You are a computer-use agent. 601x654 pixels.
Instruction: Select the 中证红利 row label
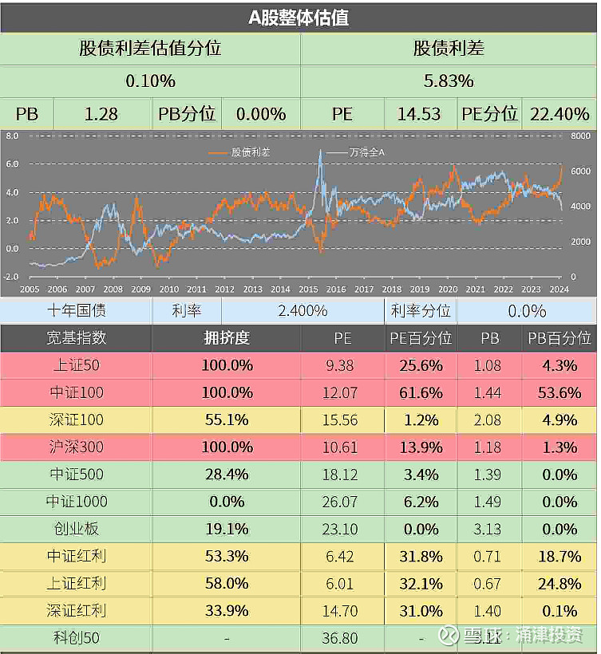[x=76, y=557]
